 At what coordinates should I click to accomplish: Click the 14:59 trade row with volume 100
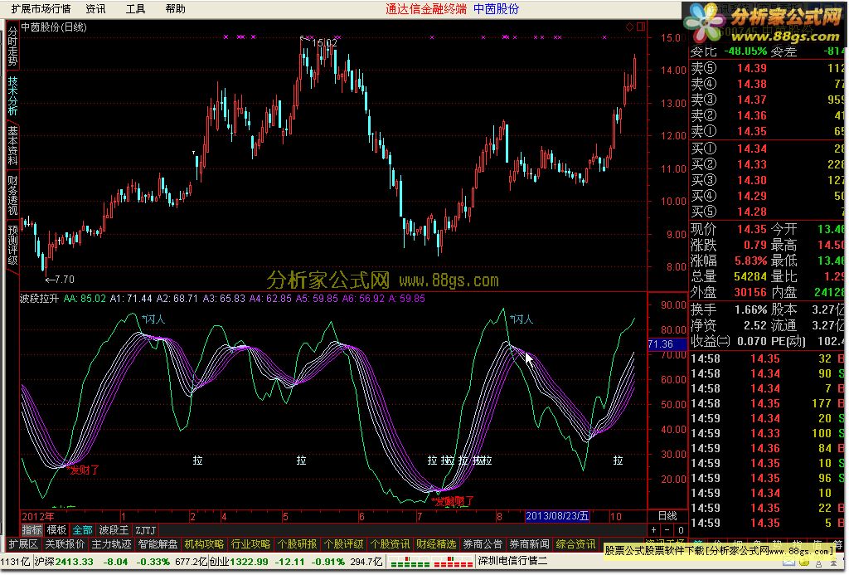[x=767, y=433]
